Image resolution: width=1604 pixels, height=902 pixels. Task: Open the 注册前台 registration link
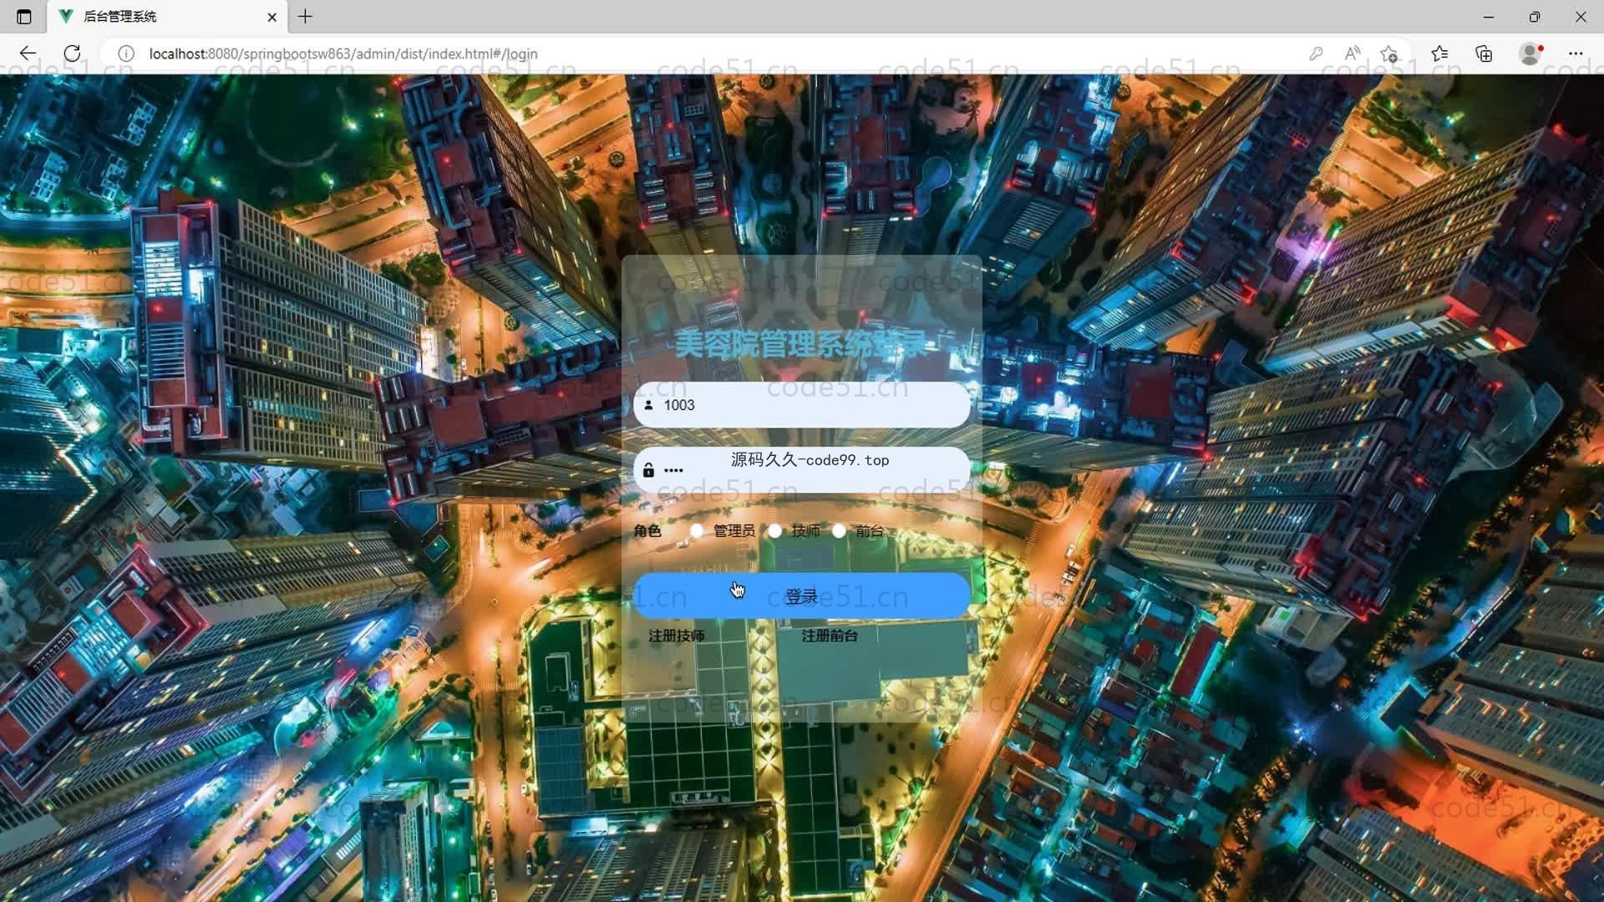(x=830, y=636)
